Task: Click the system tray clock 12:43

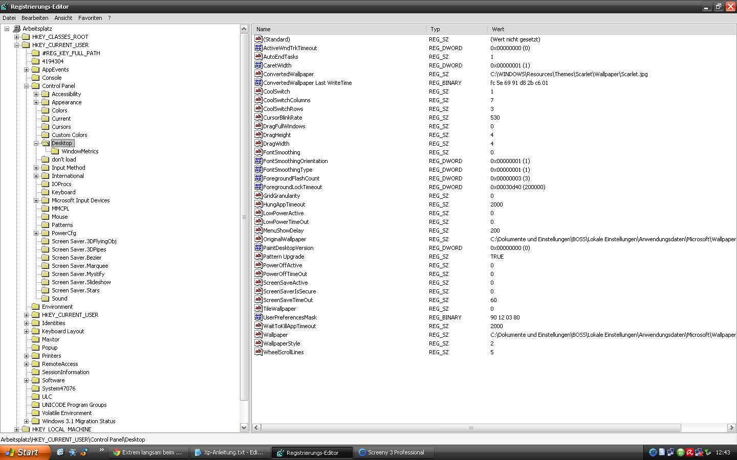Action: [723, 452]
